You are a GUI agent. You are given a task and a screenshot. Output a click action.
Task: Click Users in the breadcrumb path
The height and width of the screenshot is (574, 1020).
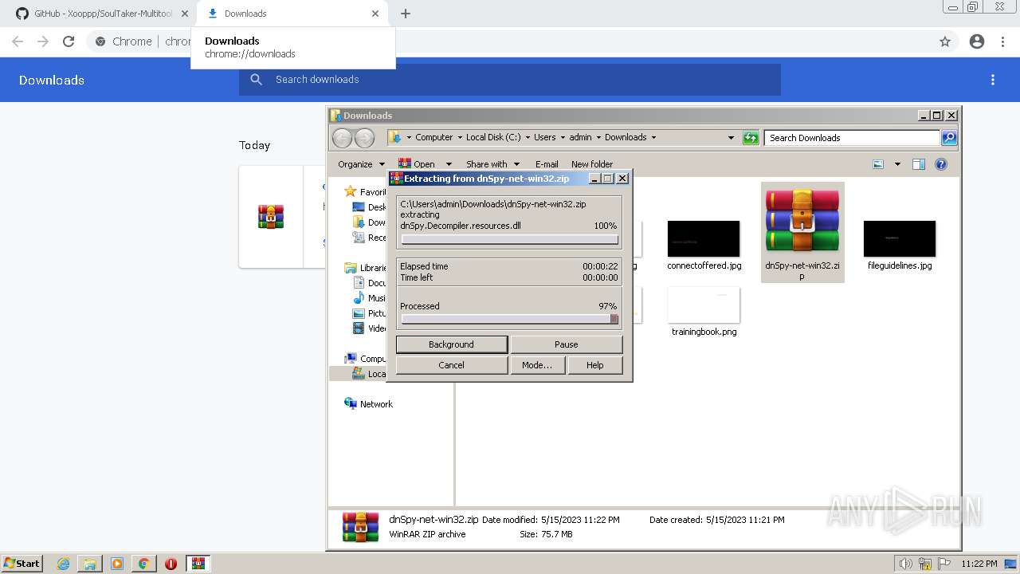[x=545, y=137]
